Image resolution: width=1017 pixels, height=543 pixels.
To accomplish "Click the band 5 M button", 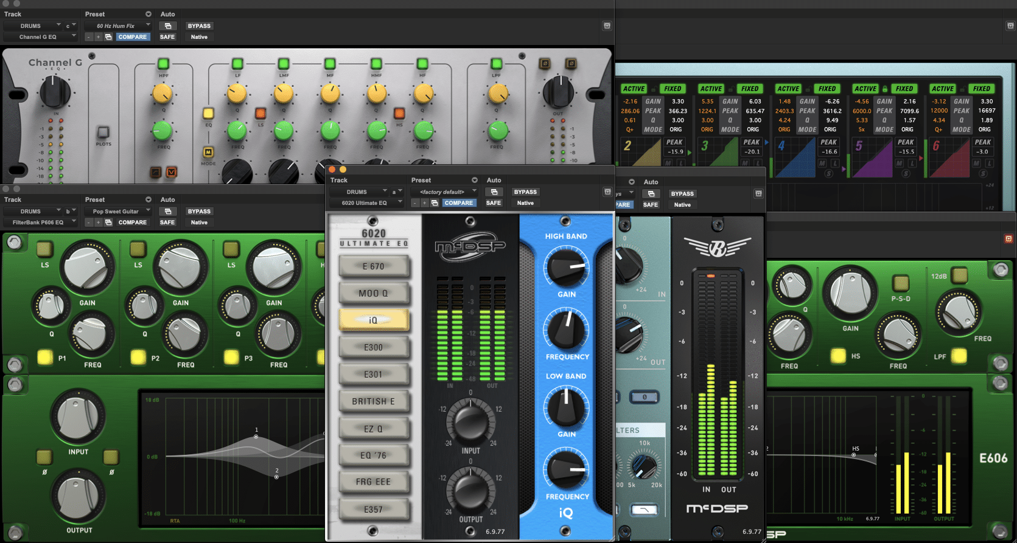I will pos(900,164).
